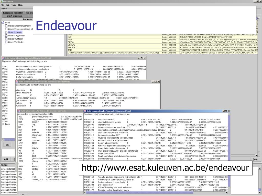Open the esat.kuleuven.ac.be/endeavour URL
The image size is (262, 196).
[166, 168]
